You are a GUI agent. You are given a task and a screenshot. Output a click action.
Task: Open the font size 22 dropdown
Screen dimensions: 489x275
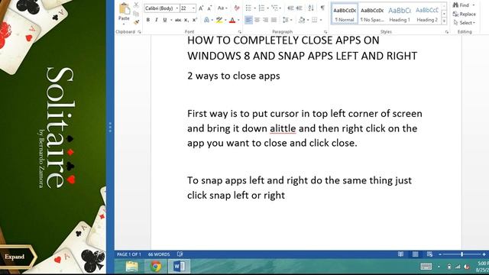point(193,8)
